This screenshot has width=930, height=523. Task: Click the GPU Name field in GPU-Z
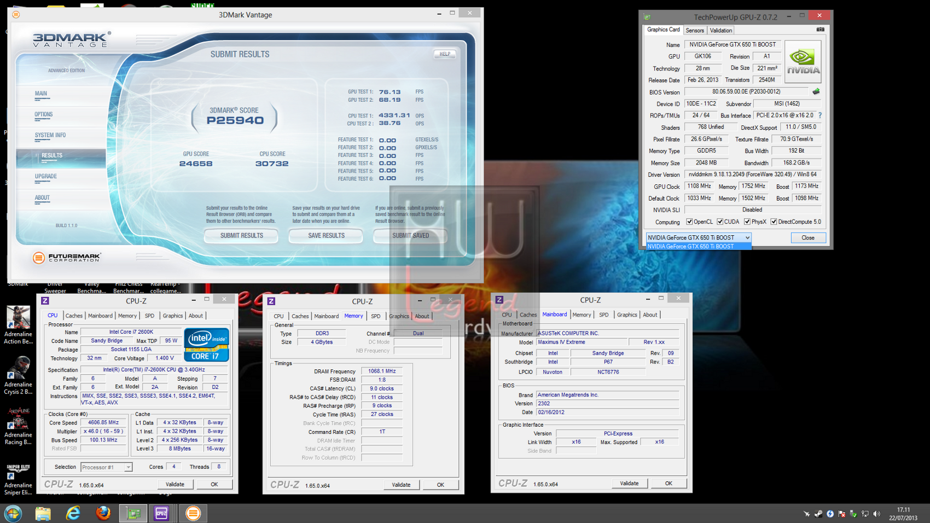tap(732, 45)
